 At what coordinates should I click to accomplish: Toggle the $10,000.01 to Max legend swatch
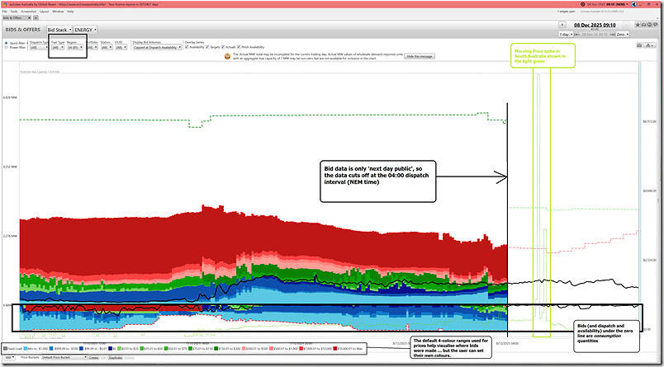point(335,348)
